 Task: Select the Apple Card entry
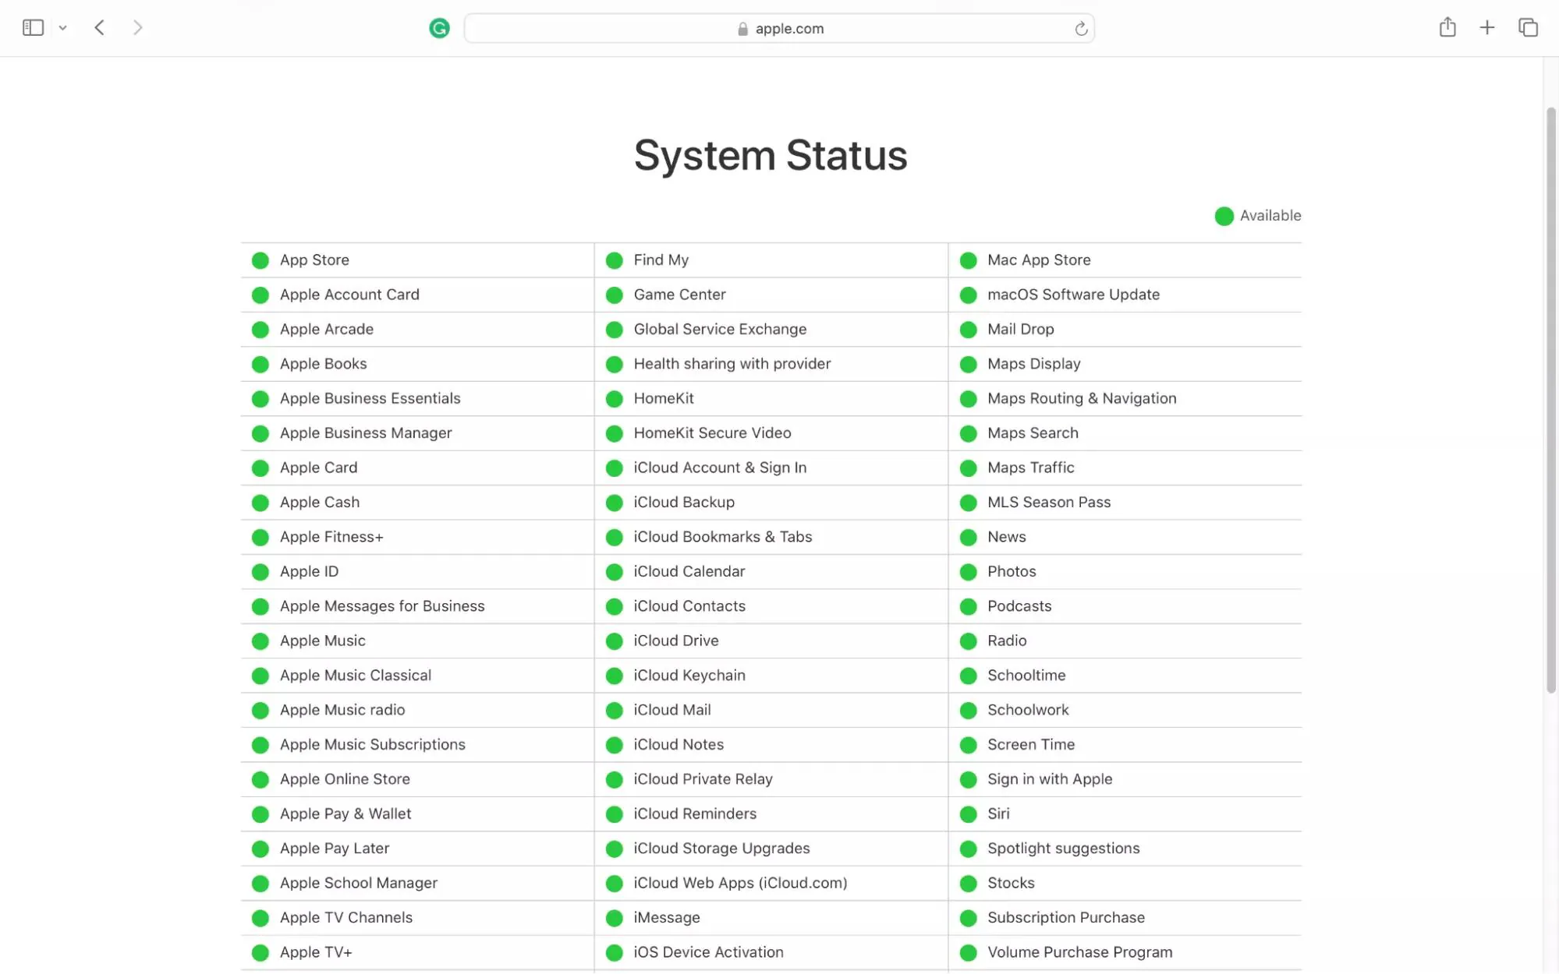point(319,468)
